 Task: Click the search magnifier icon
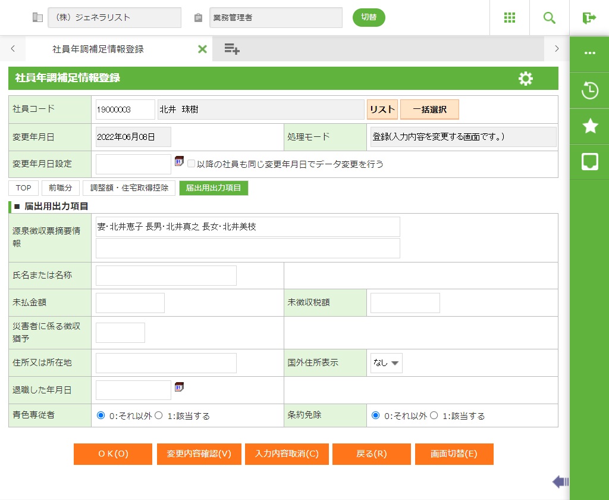coord(549,18)
